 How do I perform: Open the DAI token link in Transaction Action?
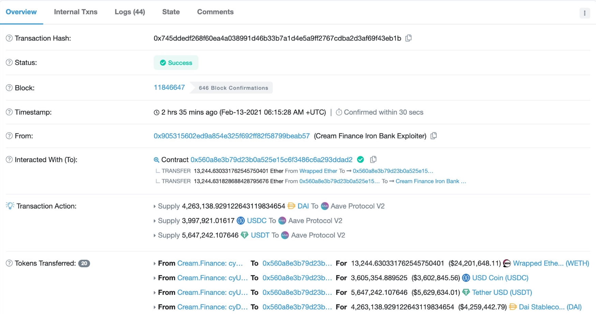[x=303, y=206]
